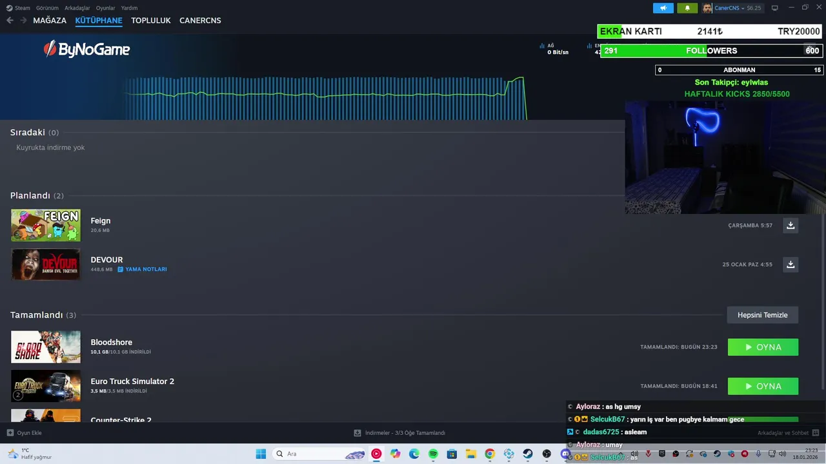Click the Feign title text
Screen dimensions: 826x464
point(101,220)
